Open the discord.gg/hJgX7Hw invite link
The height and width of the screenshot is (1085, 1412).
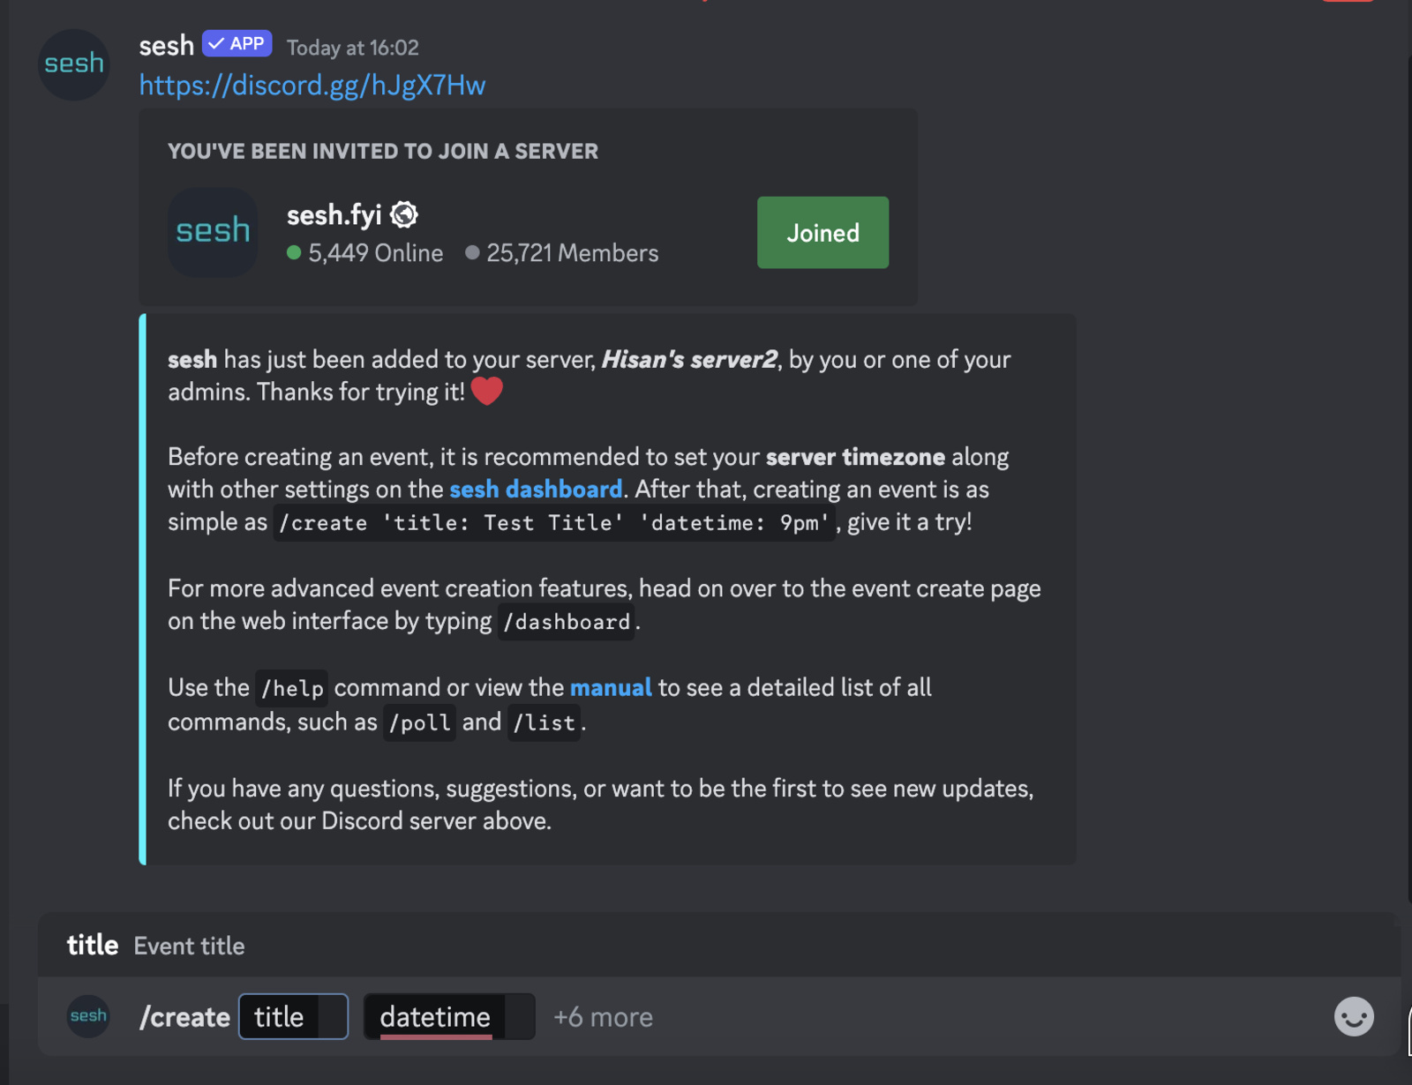[x=312, y=85]
